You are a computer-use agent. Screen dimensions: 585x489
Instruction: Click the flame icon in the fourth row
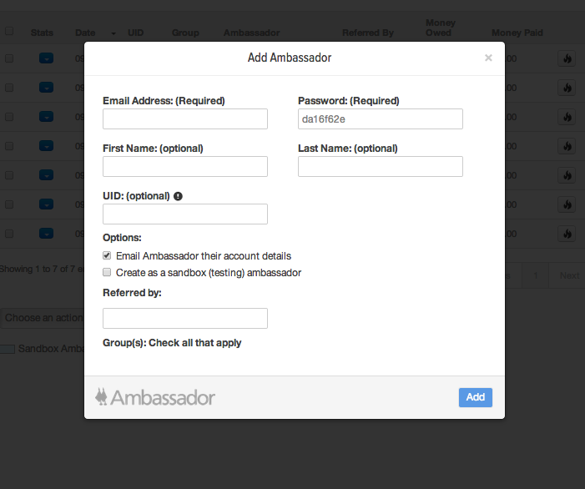click(x=567, y=146)
